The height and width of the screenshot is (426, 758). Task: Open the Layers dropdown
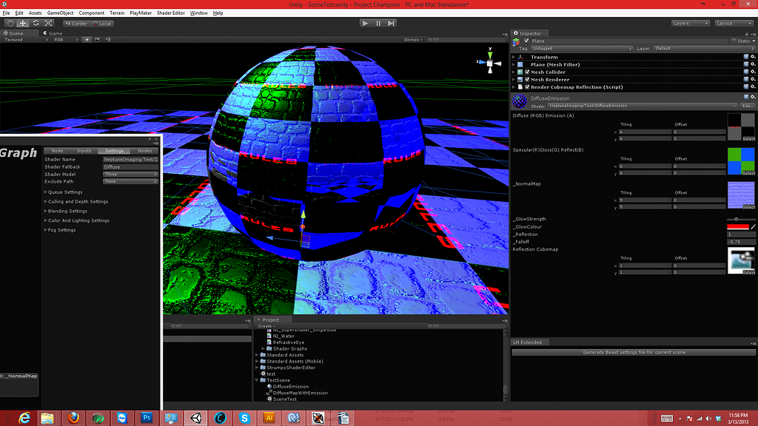(x=690, y=23)
